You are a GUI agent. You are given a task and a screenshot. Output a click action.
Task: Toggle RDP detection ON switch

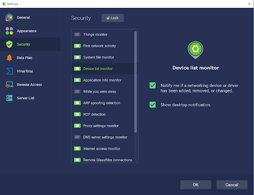tap(77, 114)
